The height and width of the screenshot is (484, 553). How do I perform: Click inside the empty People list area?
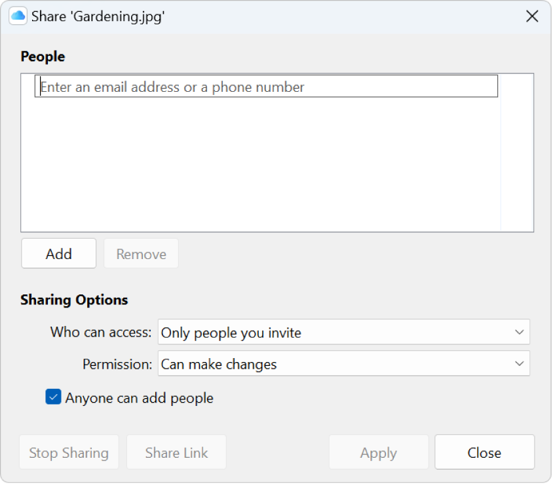275,164
